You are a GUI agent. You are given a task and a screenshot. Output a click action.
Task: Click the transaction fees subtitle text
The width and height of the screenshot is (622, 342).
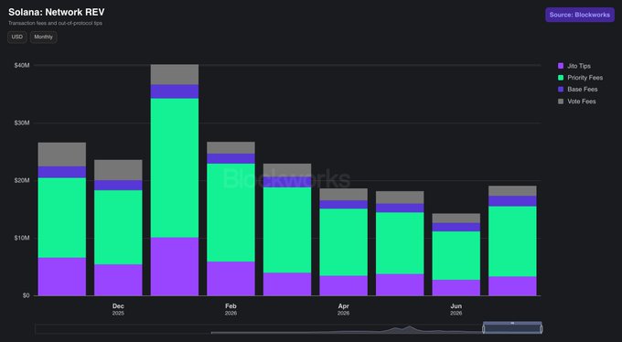(x=55, y=24)
